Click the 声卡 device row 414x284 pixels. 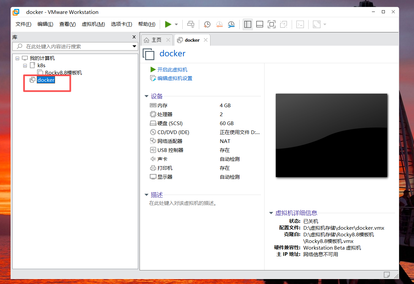[205, 159]
